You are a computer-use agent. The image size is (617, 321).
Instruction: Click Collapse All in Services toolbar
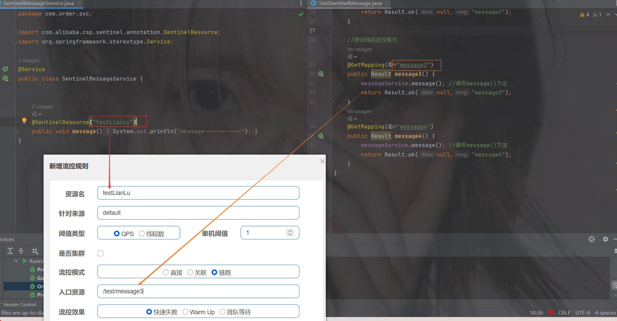click(21, 251)
